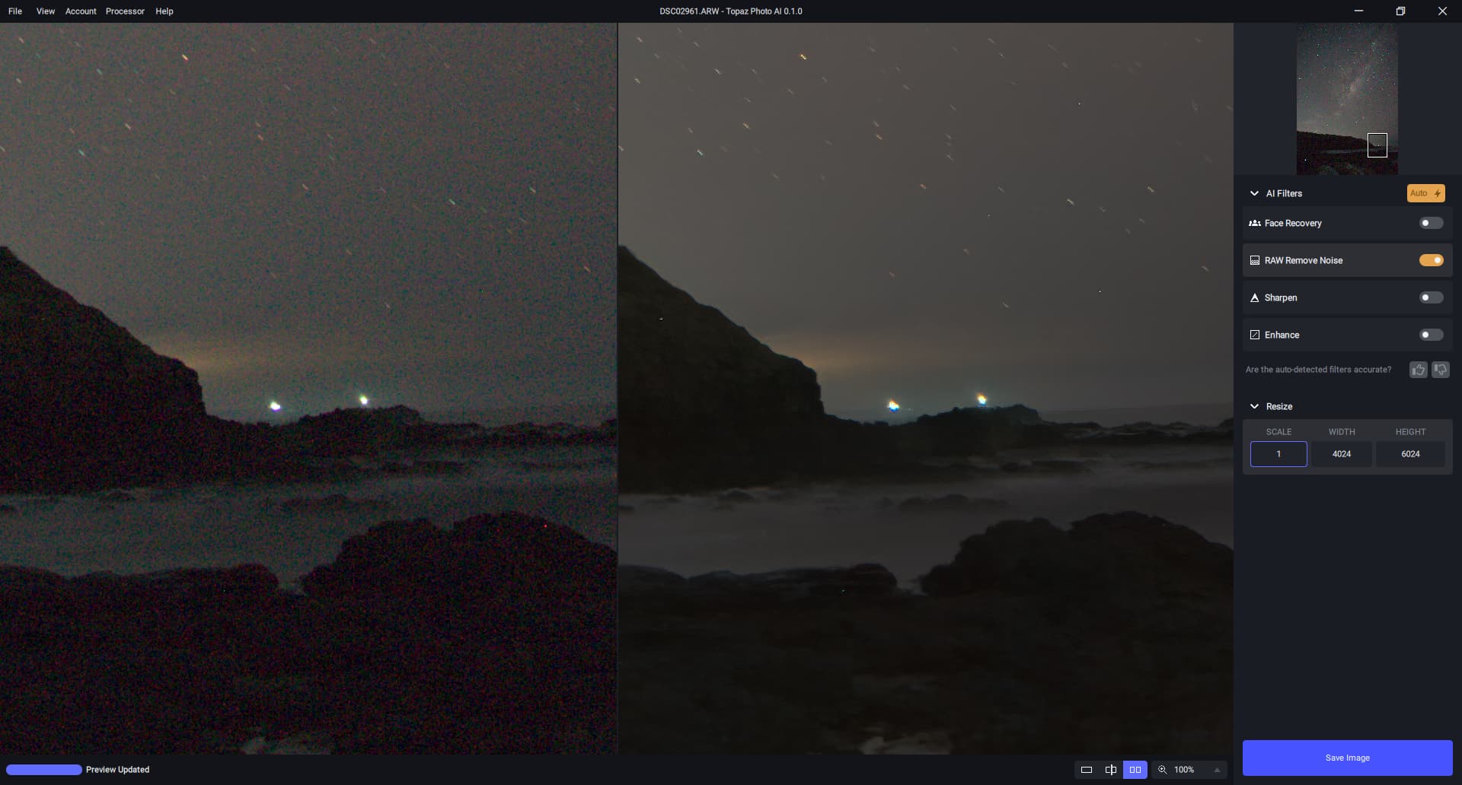Open the Processor menu

pyautogui.click(x=125, y=11)
